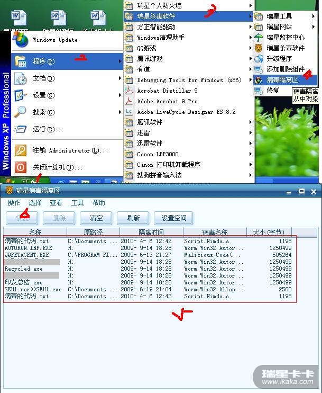Click the Acrobat Distiller 9 icon
This screenshot has width=322, height=393.
[x=129, y=91]
